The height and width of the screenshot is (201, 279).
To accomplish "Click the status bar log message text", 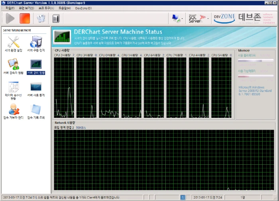I will pyautogui.click(x=61, y=197).
